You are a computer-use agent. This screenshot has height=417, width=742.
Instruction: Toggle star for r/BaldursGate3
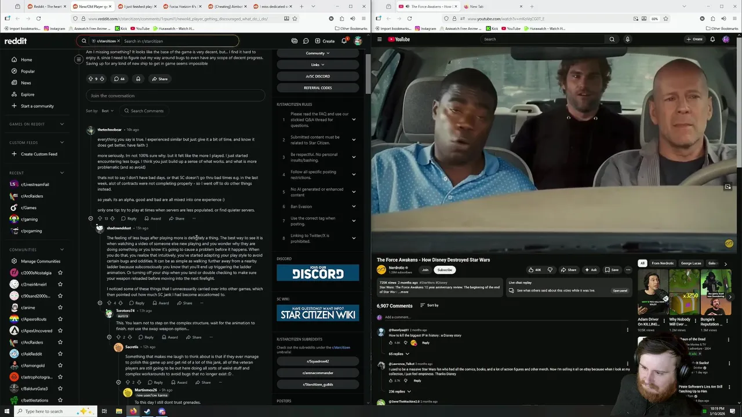(x=60, y=389)
